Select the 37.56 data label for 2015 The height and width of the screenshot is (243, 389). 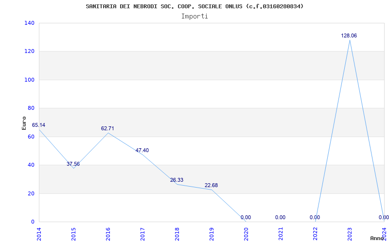[73, 164]
